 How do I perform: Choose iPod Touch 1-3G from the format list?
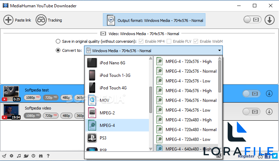pyautogui.click(x=117, y=75)
